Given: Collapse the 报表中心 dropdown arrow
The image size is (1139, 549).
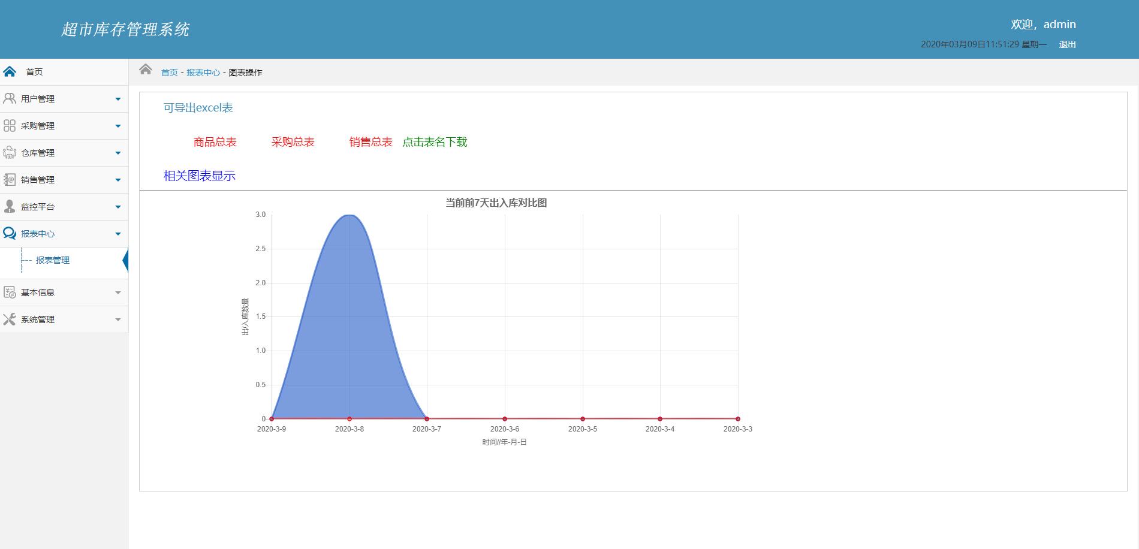Looking at the screenshot, I should [x=117, y=234].
